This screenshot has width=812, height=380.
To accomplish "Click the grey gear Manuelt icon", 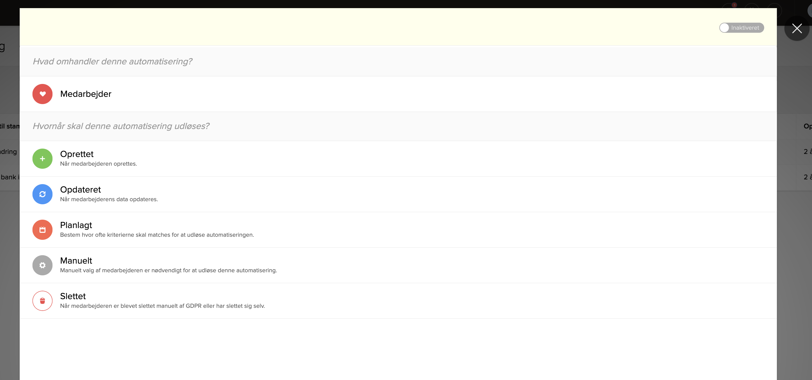I will (42, 265).
